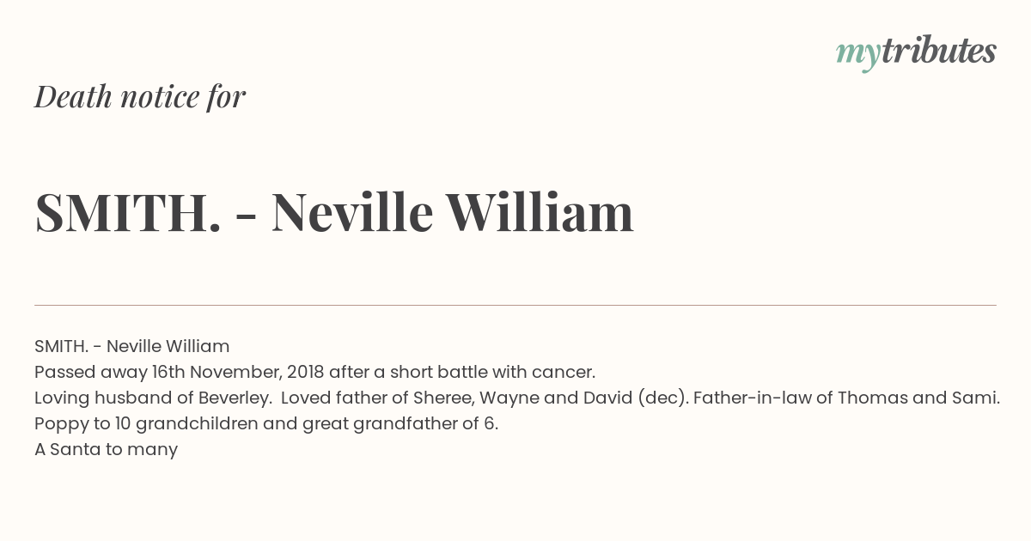Click the horizontal divider line
1031x541 pixels.
pos(515,305)
